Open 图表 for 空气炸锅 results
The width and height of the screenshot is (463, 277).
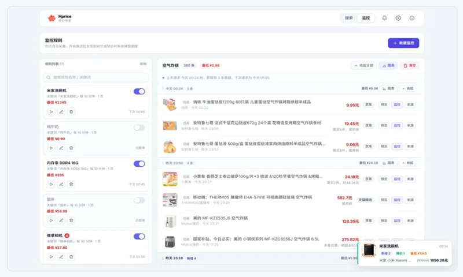(x=388, y=66)
